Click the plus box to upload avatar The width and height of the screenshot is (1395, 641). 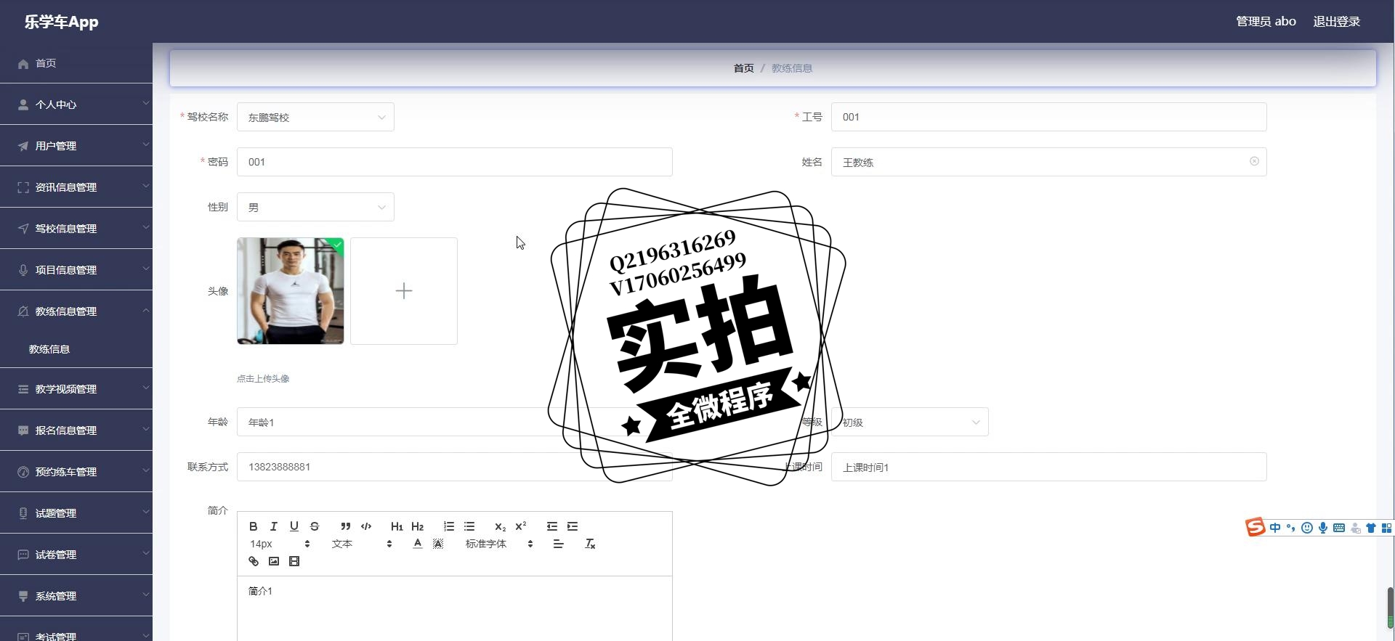[404, 291]
